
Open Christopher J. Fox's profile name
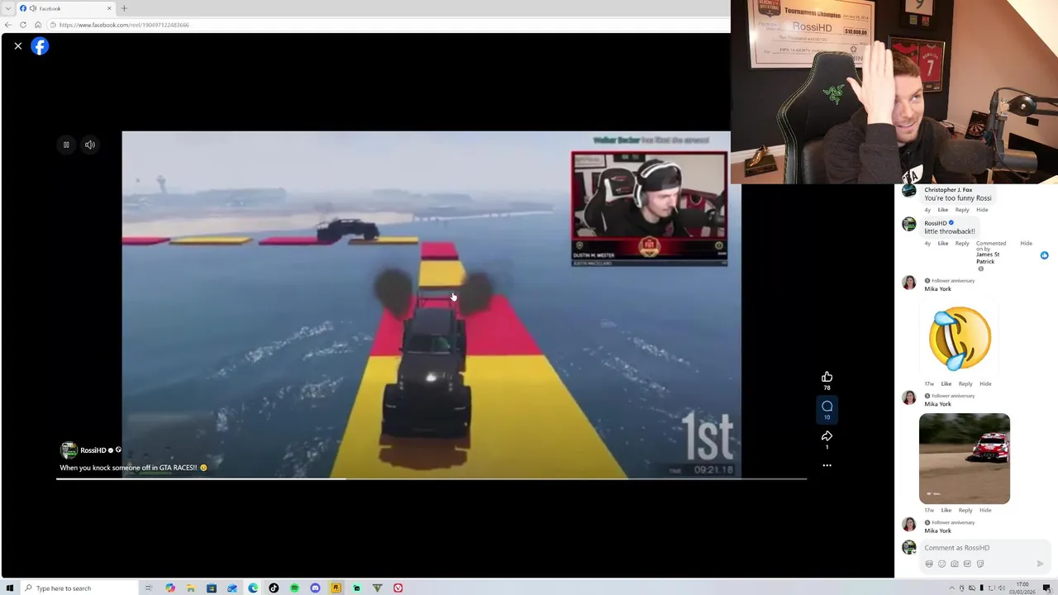(x=948, y=190)
